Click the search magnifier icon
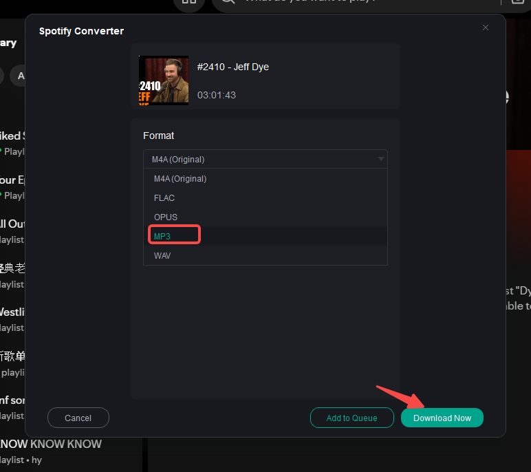 tap(228, 2)
